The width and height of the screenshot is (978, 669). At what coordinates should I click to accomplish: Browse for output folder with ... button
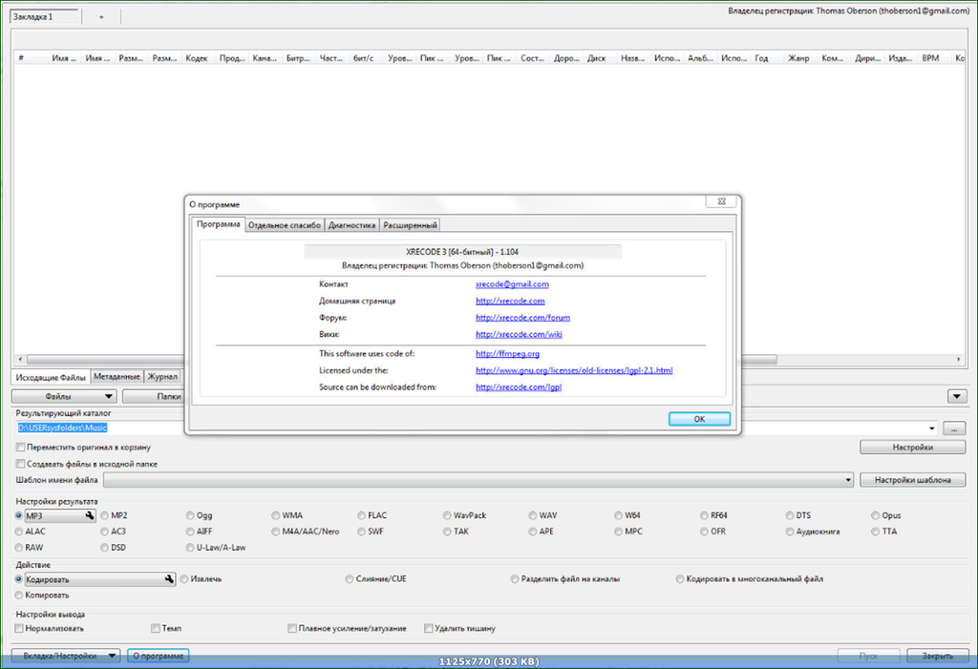954,429
